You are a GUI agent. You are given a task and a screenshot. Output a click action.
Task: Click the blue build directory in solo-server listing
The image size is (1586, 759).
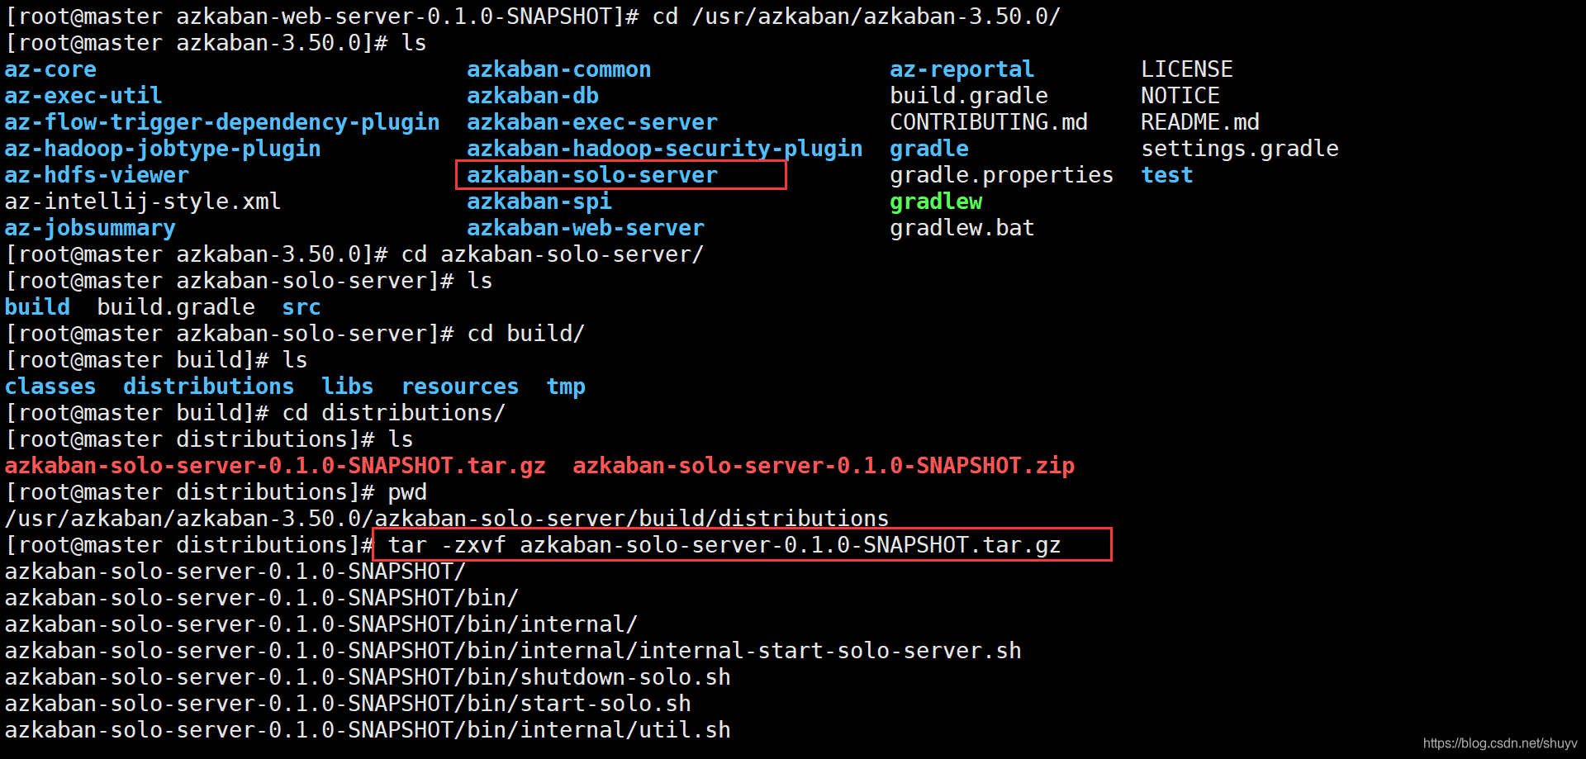(x=37, y=307)
